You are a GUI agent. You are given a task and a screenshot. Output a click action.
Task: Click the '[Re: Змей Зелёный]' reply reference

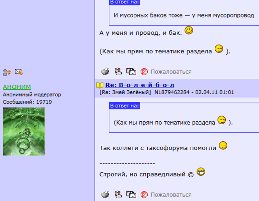(125, 92)
